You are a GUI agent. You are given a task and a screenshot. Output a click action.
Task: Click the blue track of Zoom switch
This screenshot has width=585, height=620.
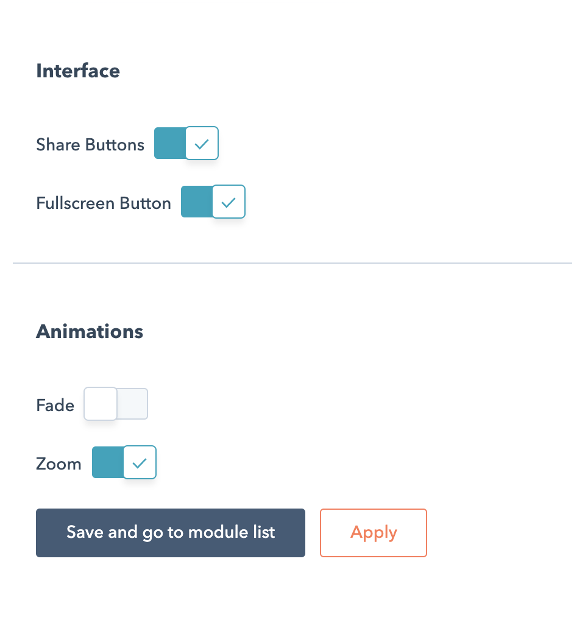click(x=107, y=463)
